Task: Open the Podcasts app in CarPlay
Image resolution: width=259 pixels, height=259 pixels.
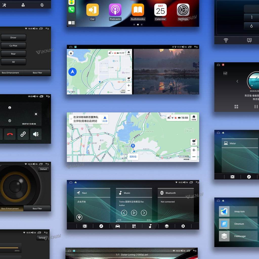Action: point(115,10)
